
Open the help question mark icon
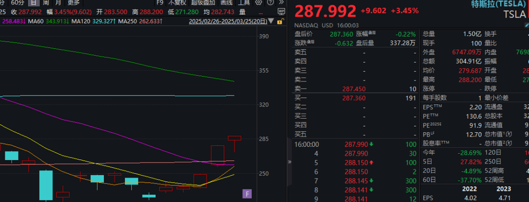coord(270,3)
